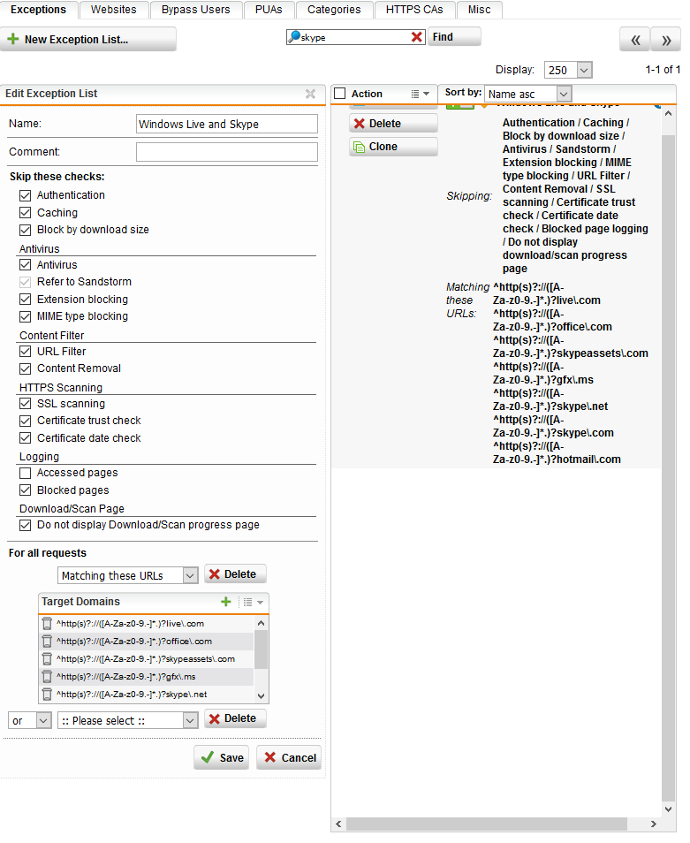This screenshot has width=690, height=843.
Task: Open the Please select dropdown
Action: pyautogui.click(x=128, y=720)
